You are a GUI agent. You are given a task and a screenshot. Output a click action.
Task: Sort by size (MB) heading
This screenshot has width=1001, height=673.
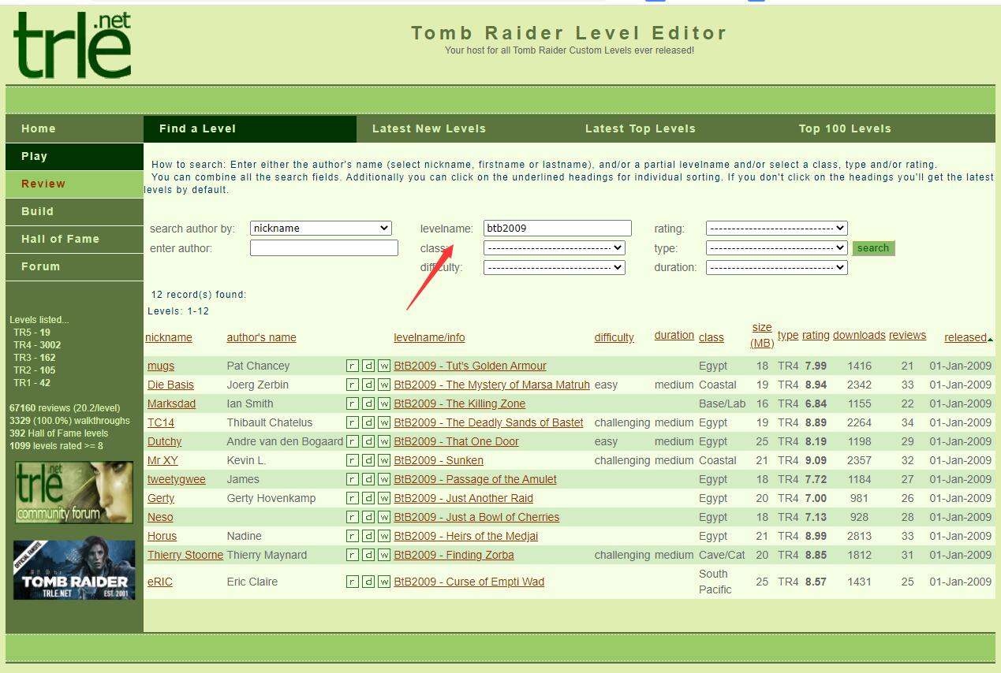coord(762,335)
